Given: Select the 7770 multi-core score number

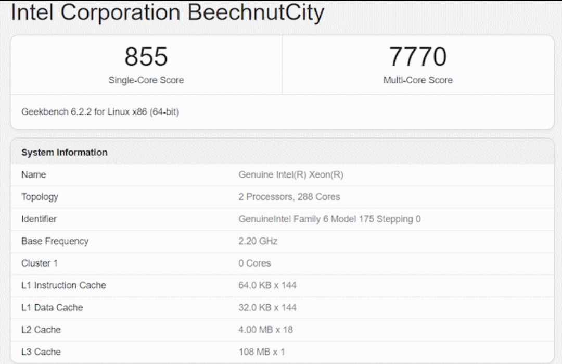Looking at the screenshot, I should coord(418,57).
